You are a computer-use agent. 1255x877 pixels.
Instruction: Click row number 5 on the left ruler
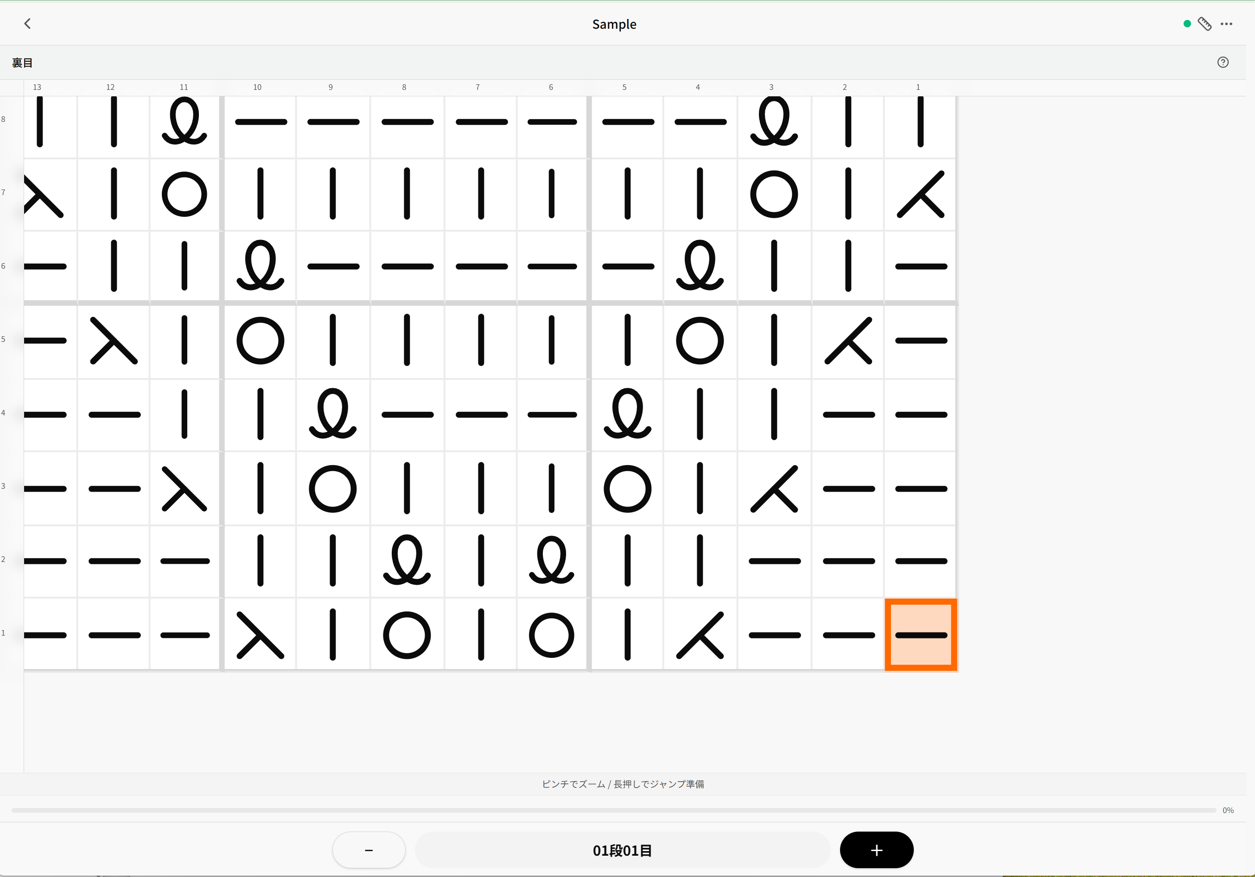[3, 339]
